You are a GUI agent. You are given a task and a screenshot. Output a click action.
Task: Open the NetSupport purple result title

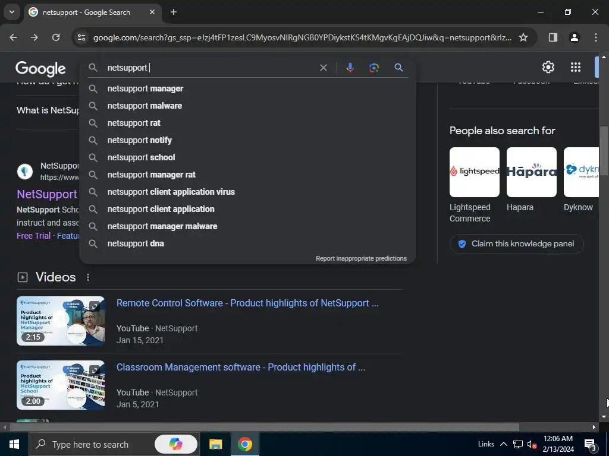click(x=47, y=194)
